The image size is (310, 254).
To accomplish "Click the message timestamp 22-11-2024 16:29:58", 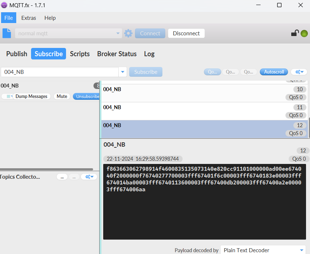I will coord(143,159).
